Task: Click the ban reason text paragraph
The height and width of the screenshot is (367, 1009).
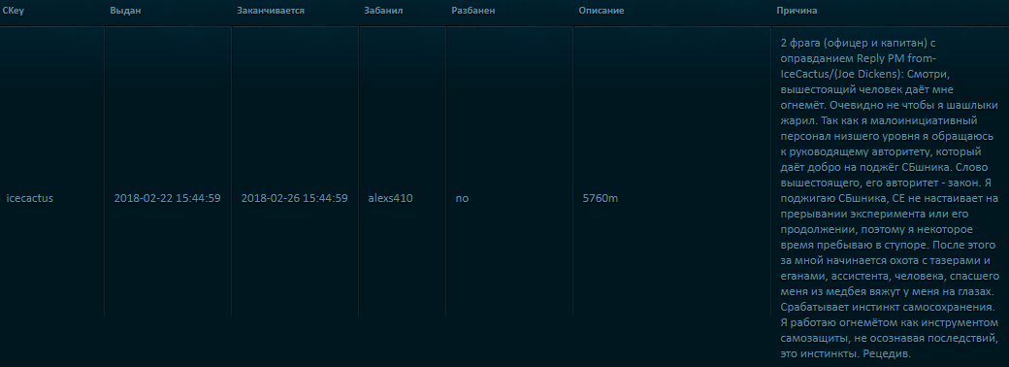Action: pyautogui.click(x=890, y=198)
